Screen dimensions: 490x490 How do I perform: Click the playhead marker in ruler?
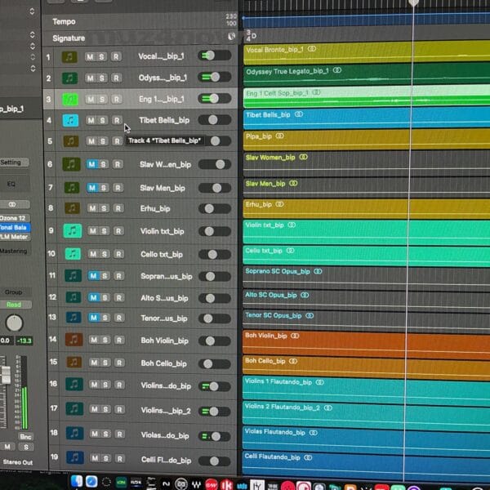pos(413,2)
